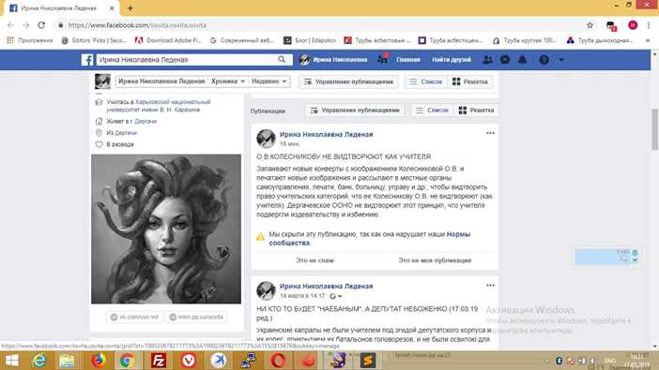
Task: Click top Управление публикациями button
Action: (x=348, y=81)
